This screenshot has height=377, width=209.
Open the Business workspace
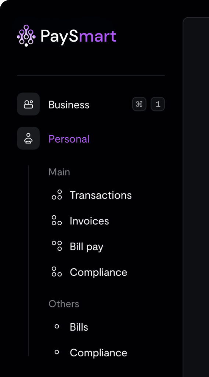click(69, 105)
